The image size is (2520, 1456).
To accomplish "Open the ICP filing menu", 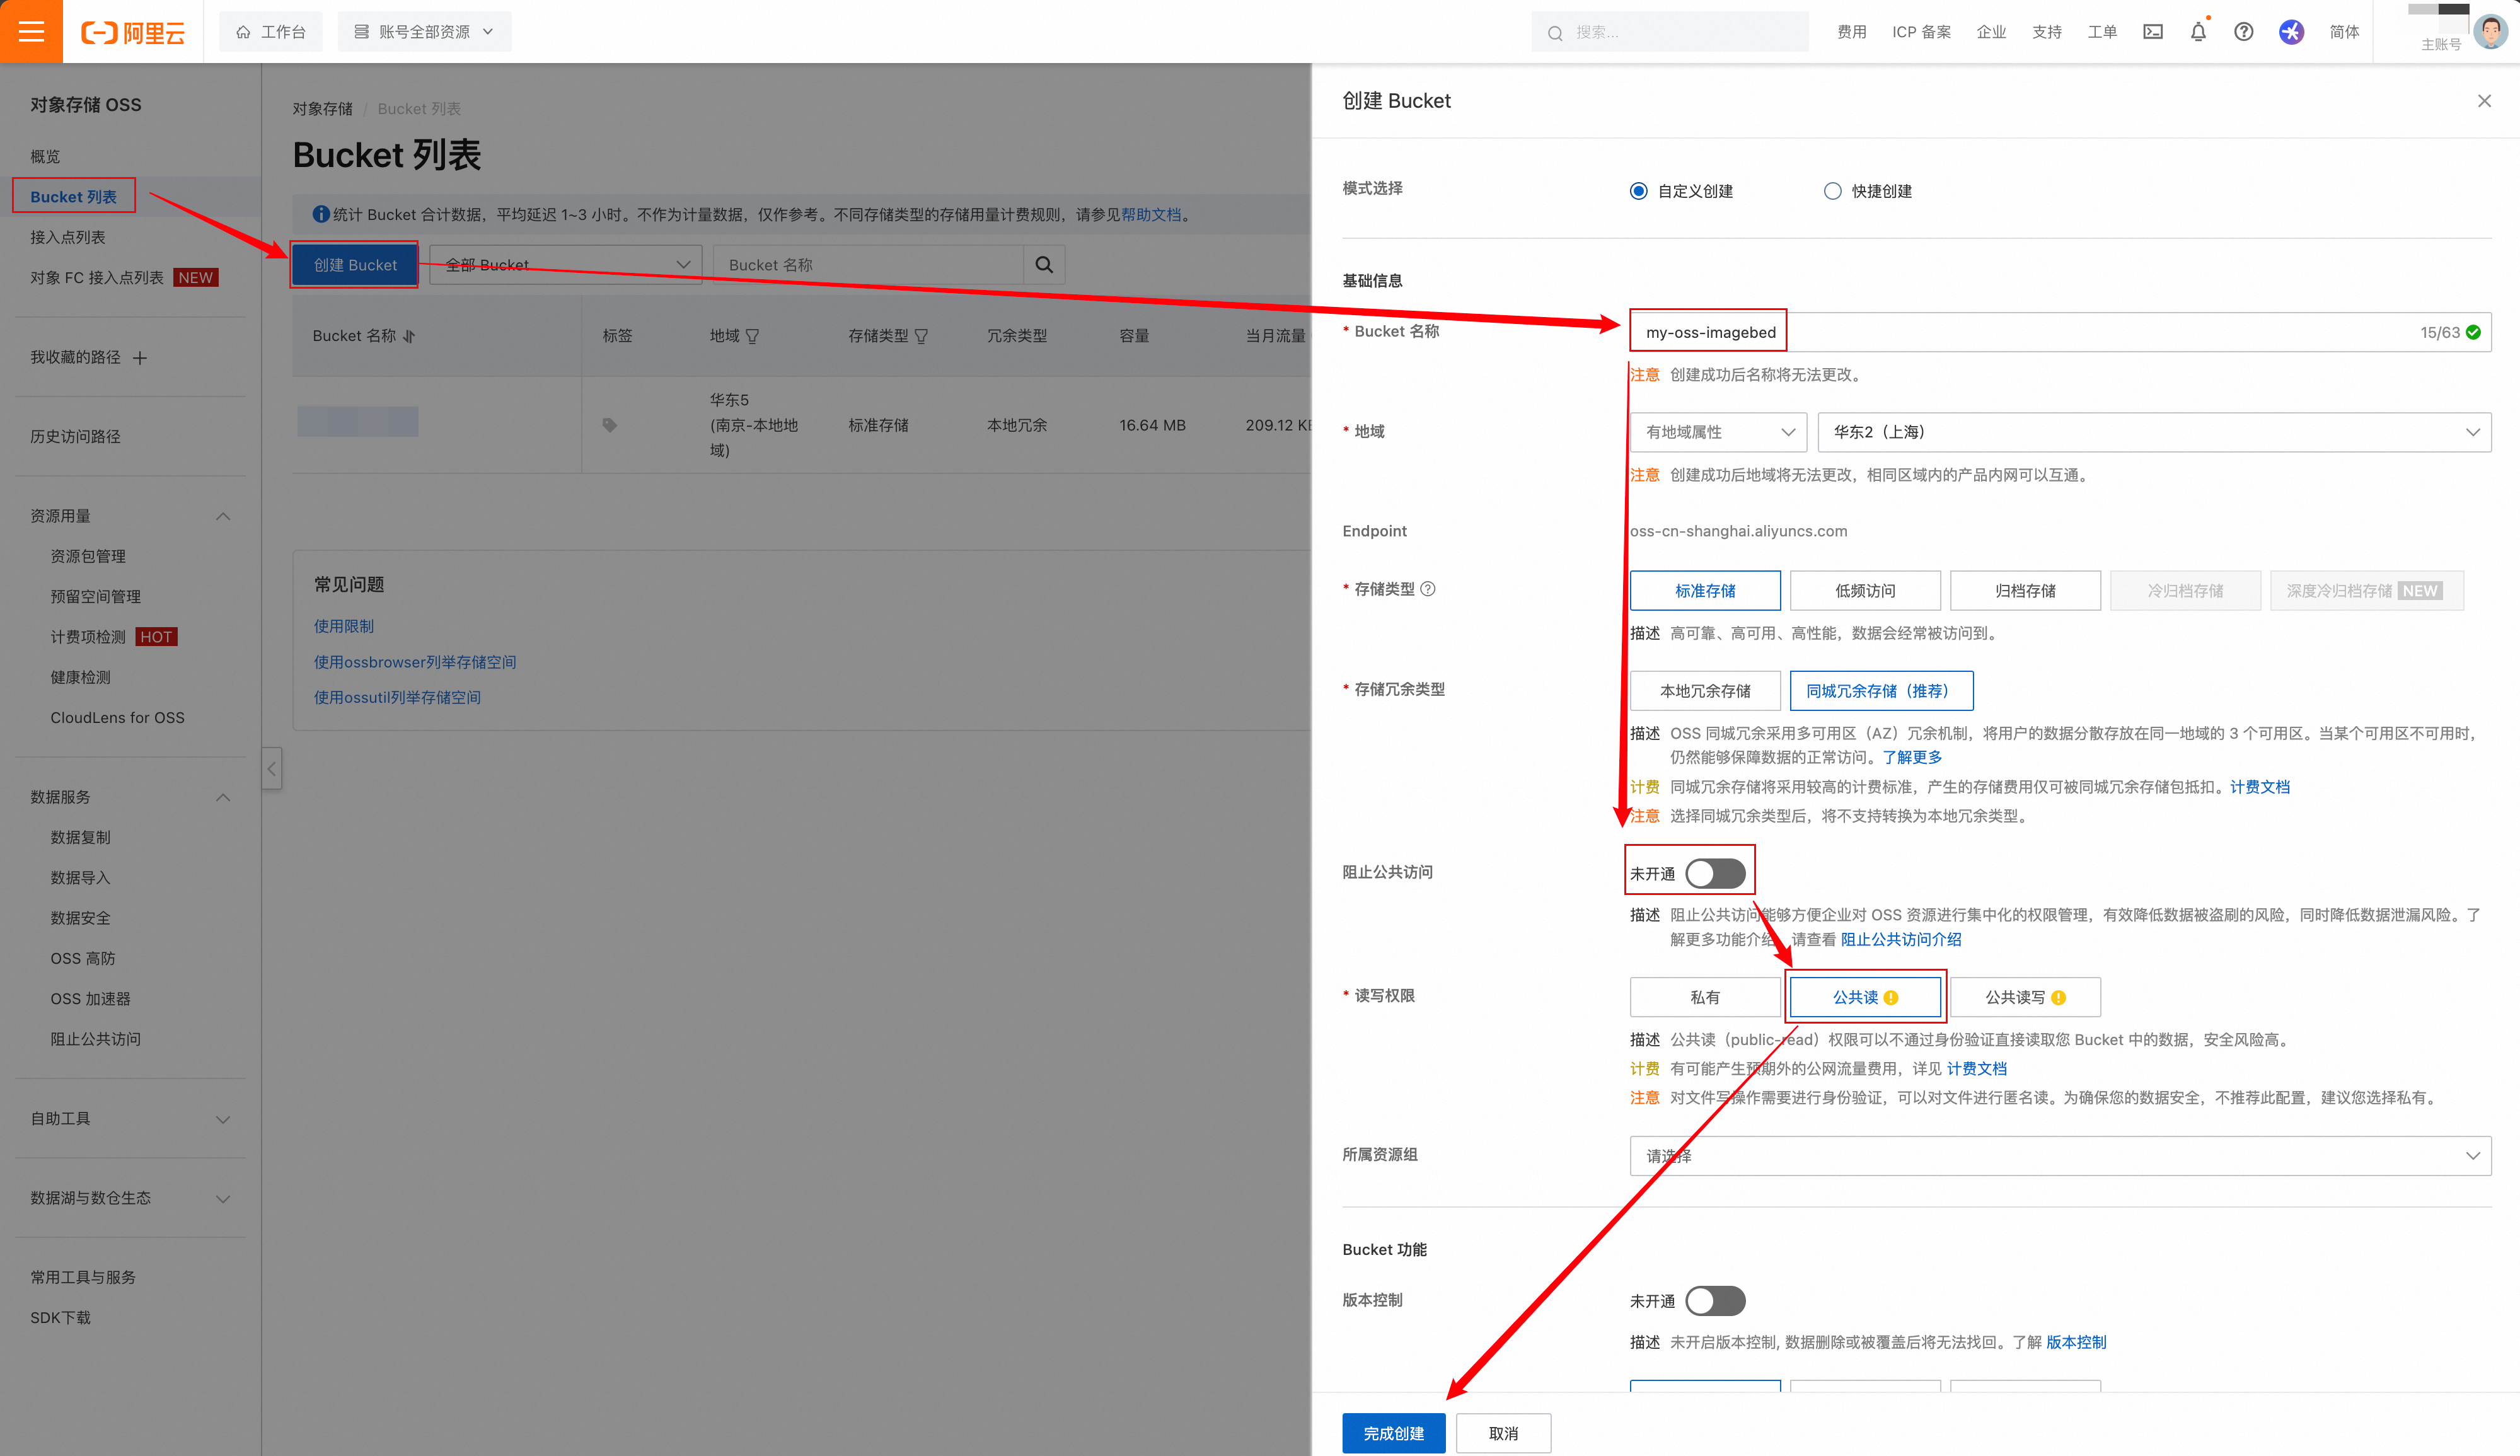I will (x=1921, y=32).
